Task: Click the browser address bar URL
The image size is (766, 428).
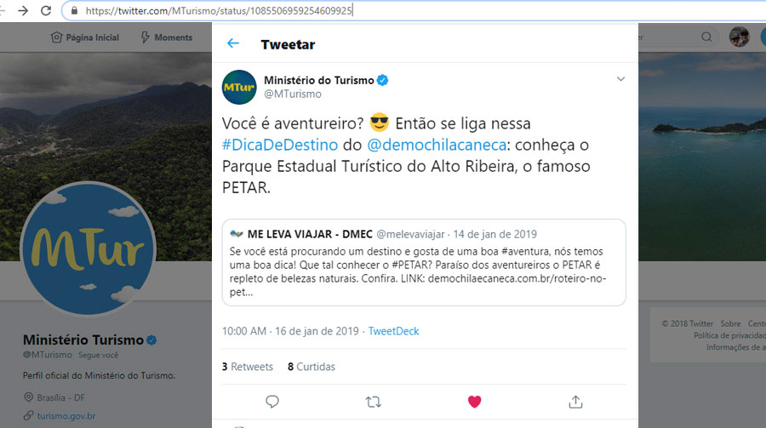Action: coord(219,10)
